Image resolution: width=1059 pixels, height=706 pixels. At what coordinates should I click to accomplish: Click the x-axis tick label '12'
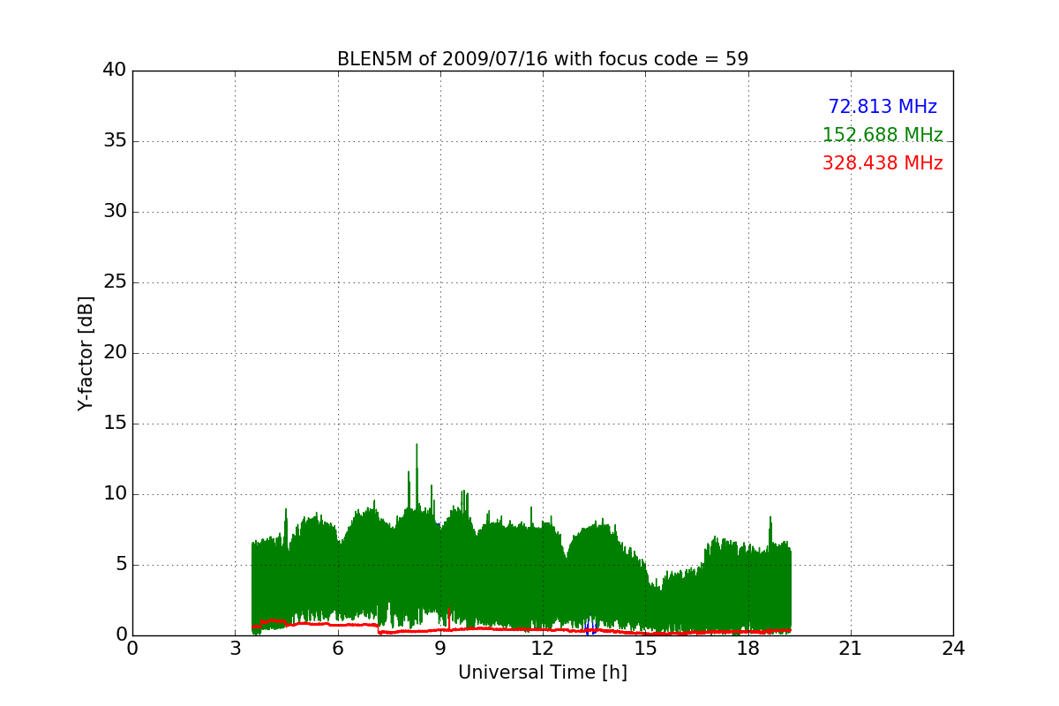543,649
